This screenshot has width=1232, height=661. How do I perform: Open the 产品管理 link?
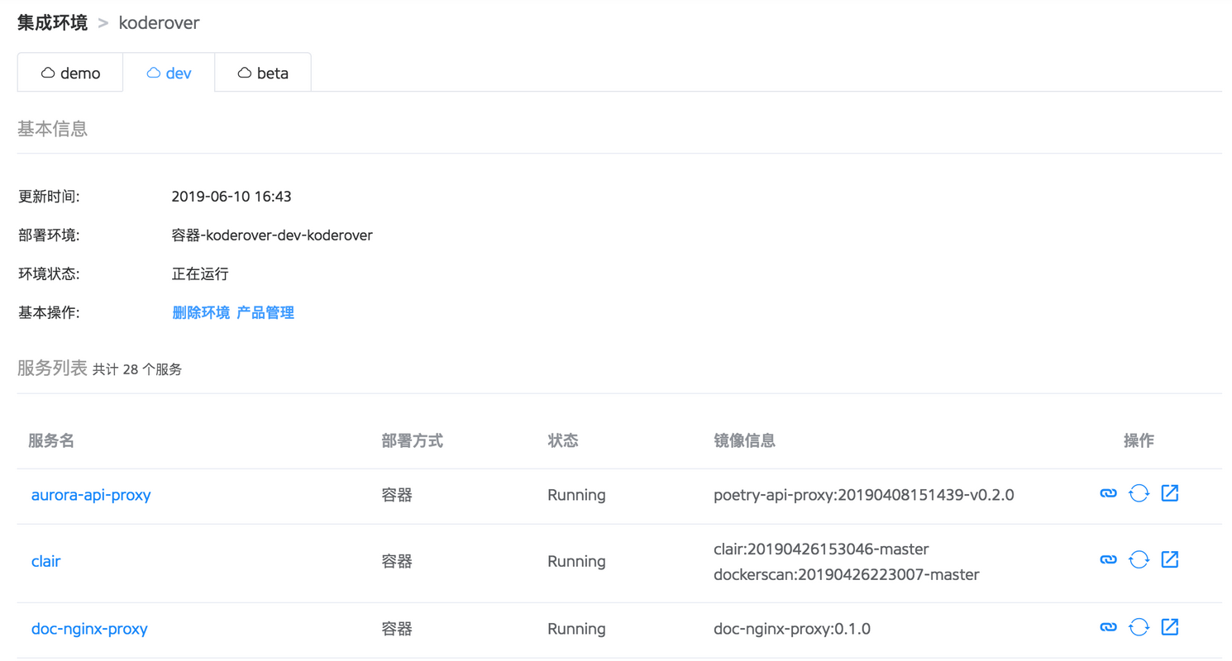click(x=265, y=312)
